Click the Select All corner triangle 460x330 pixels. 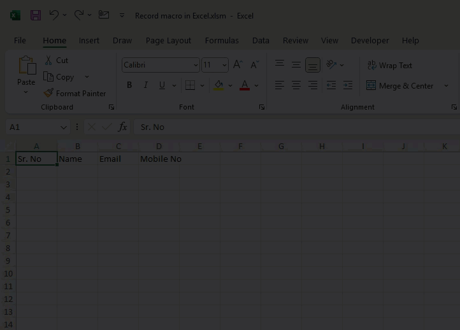tap(10, 146)
